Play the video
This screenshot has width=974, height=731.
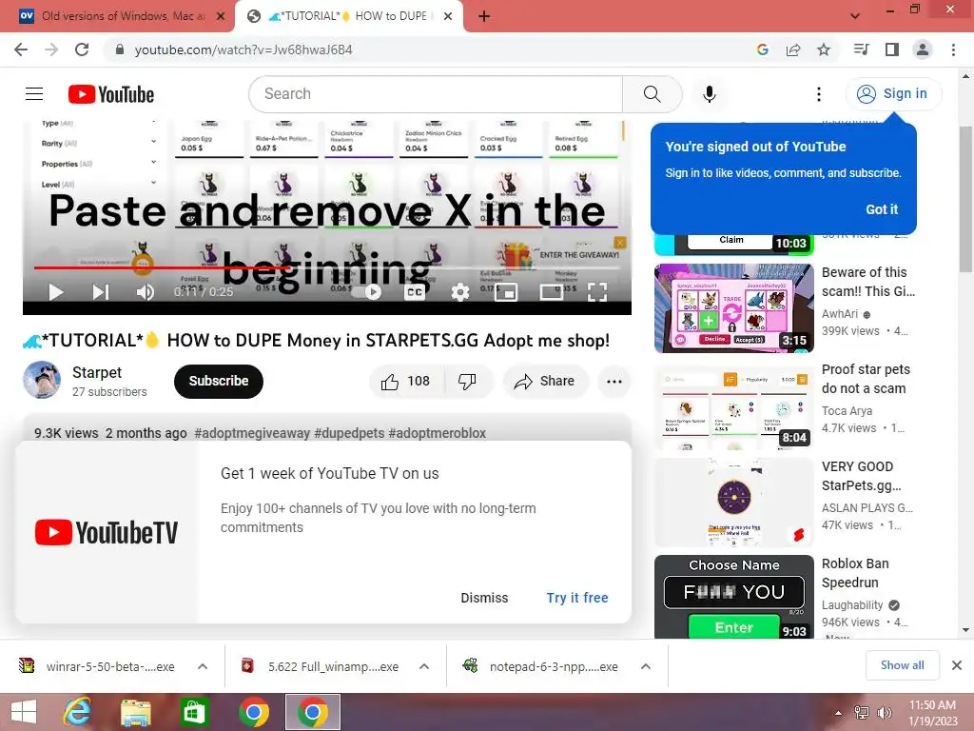tap(56, 291)
